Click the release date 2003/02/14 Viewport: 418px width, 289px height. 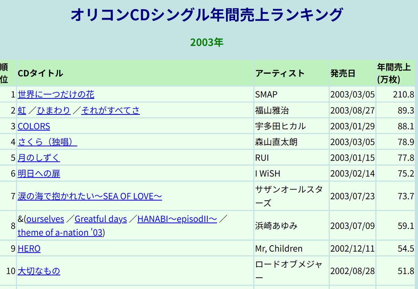pos(353,173)
